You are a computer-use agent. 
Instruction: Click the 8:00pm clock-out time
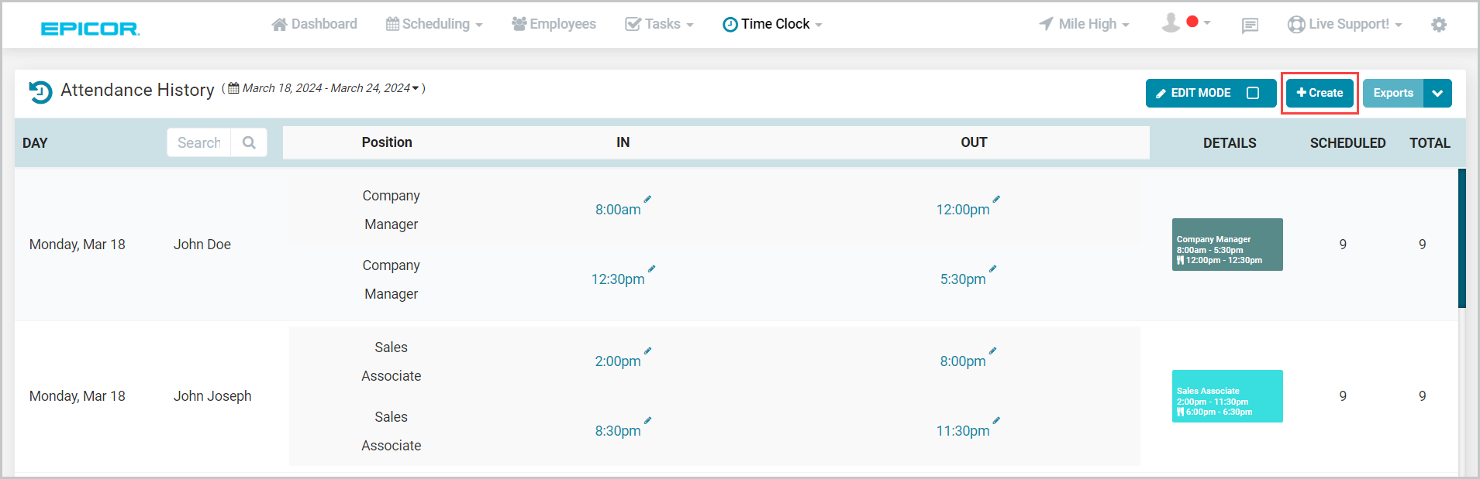point(963,361)
